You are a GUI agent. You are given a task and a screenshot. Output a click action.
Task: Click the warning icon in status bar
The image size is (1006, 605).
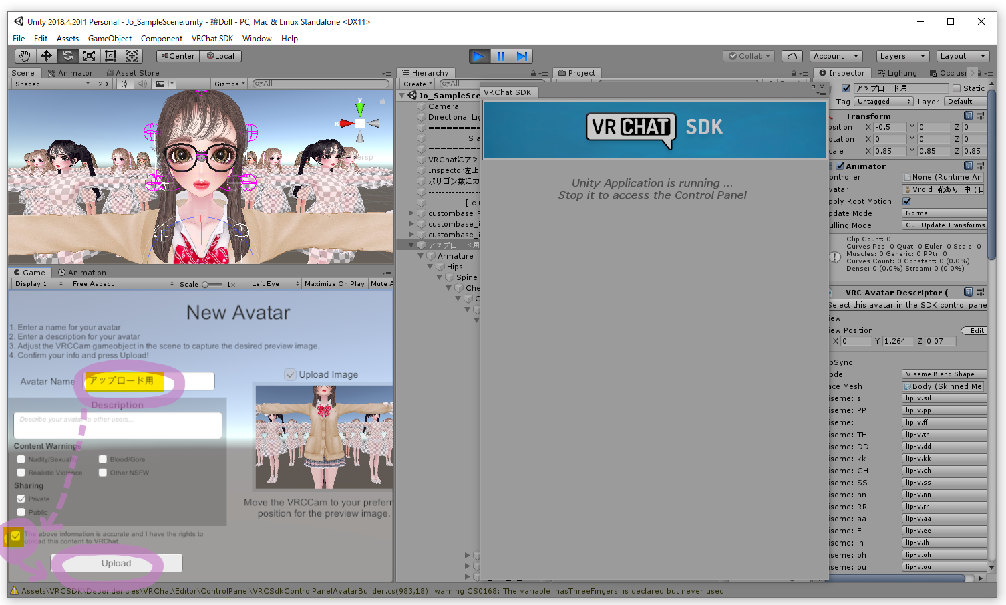14,591
